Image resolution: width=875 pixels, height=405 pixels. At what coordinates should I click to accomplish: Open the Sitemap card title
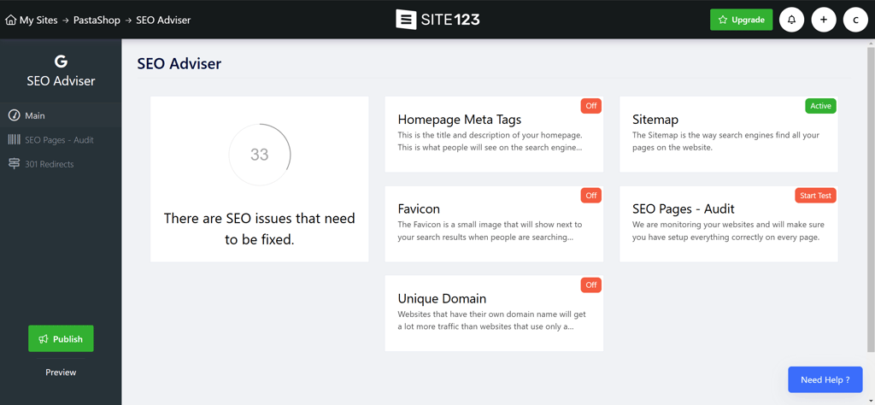click(655, 120)
